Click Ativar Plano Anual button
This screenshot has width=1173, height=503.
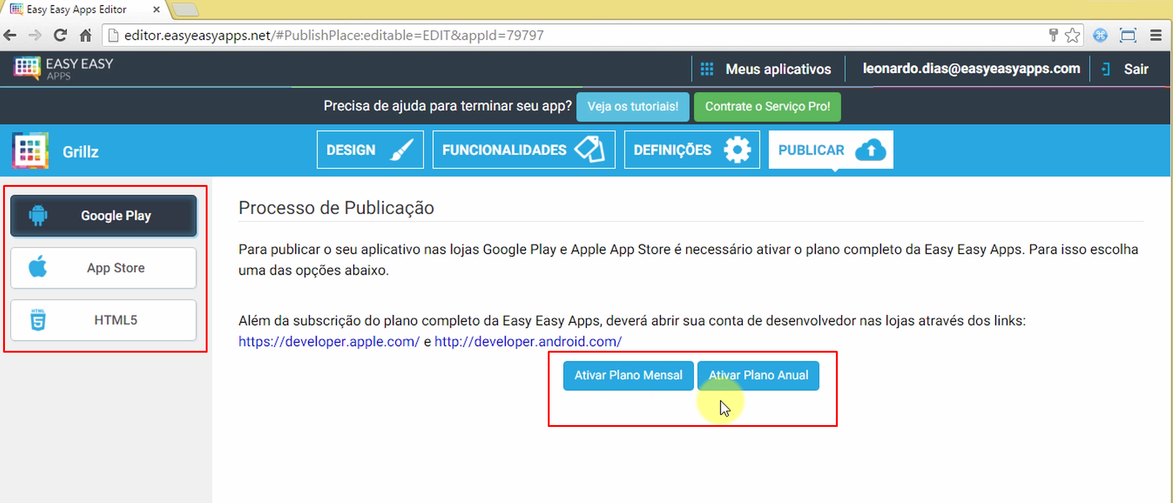click(758, 376)
